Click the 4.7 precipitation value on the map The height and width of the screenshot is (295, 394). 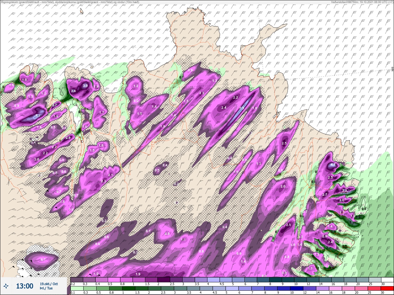click(332, 165)
